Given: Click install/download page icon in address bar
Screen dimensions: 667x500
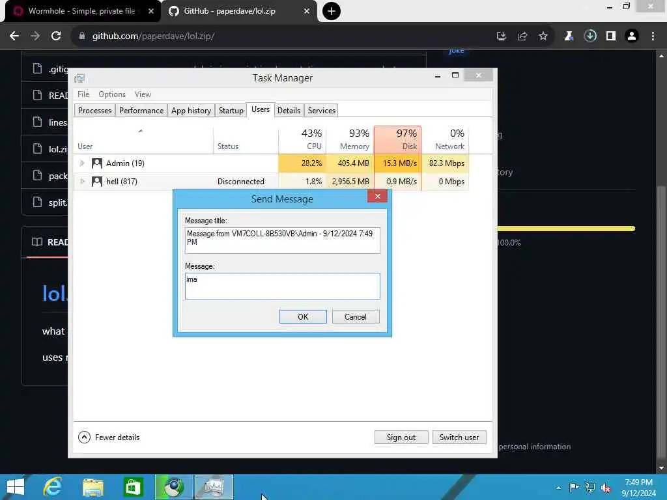Looking at the screenshot, I should tap(502, 36).
